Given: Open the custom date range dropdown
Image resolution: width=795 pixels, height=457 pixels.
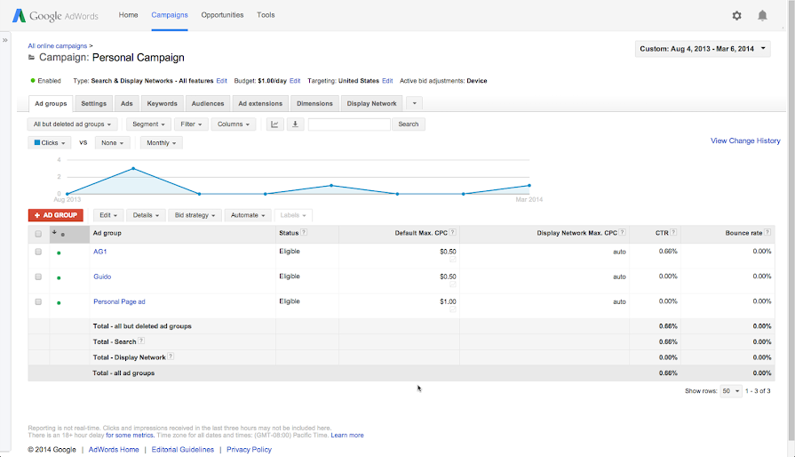Looking at the screenshot, I should (x=703, y=49).
